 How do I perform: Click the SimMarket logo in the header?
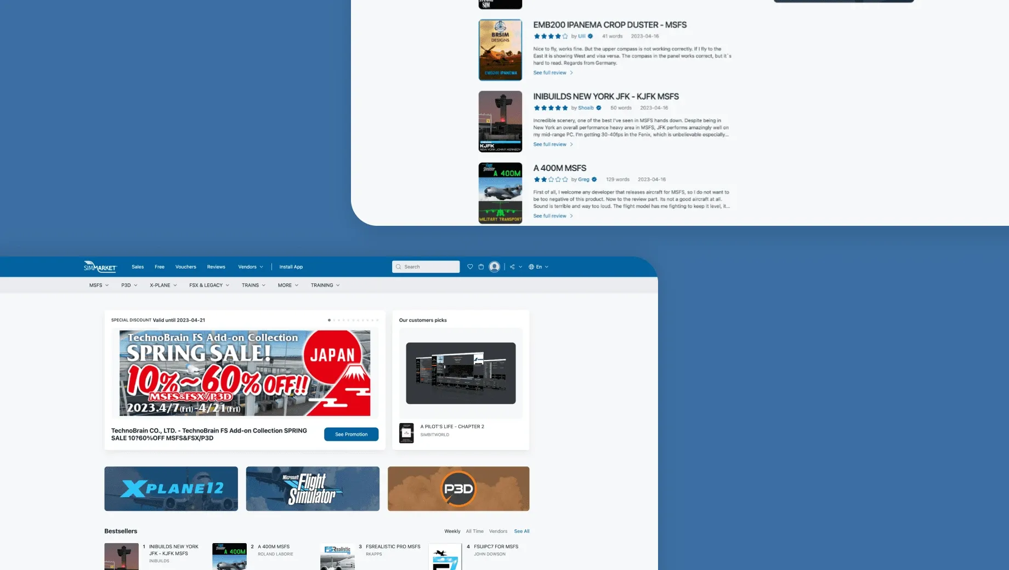point(100,266)
